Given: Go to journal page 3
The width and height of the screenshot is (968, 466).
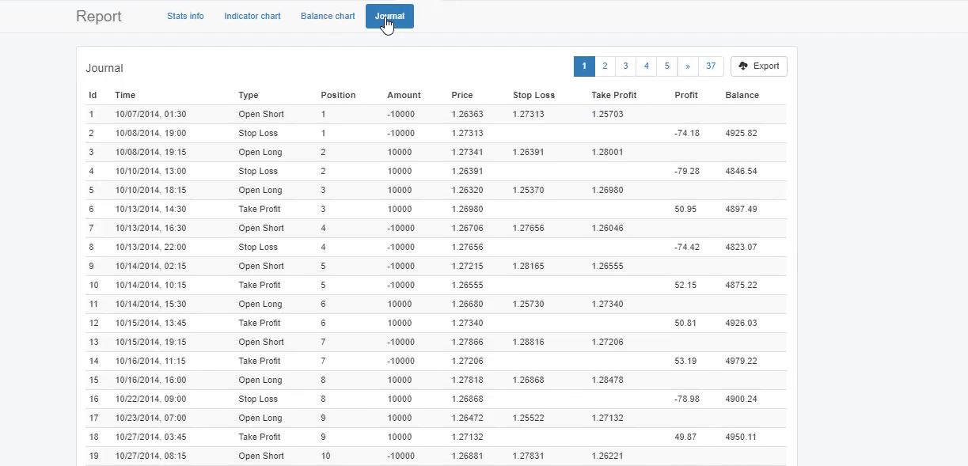Looking at the screenshot, I should tap(625, 66).
